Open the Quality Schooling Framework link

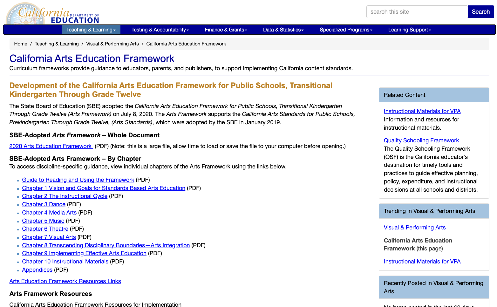421,140
